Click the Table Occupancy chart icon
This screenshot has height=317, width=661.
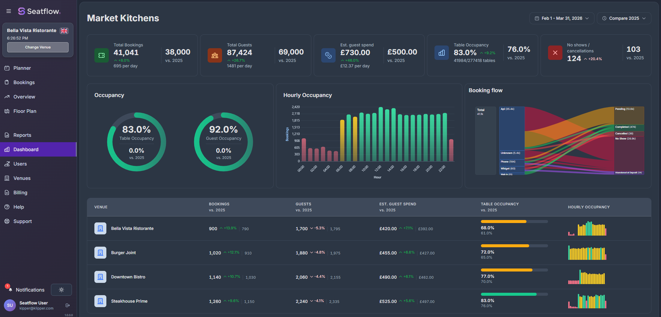[442, 53]
